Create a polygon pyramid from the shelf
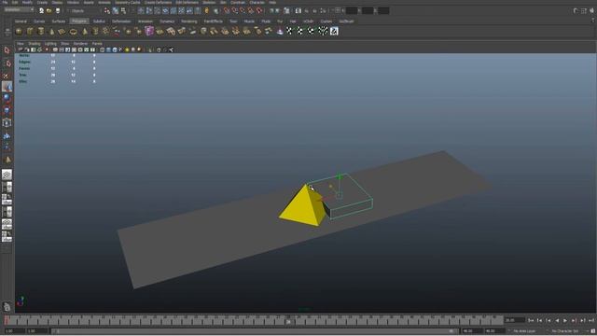The image size is (597, 336). pyautogui.click(x=85, y=31)
